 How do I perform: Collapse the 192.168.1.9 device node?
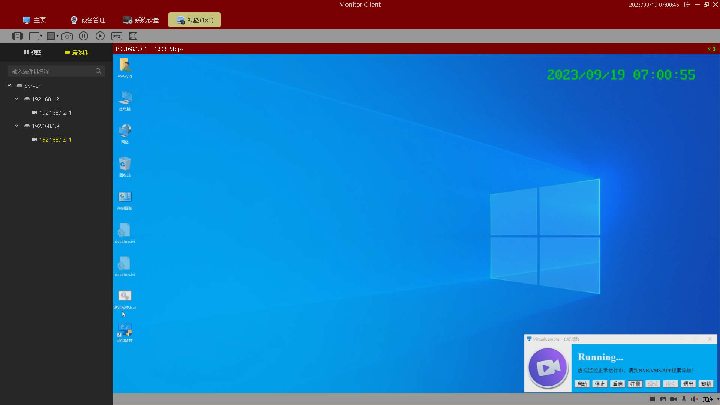(16, 126)
